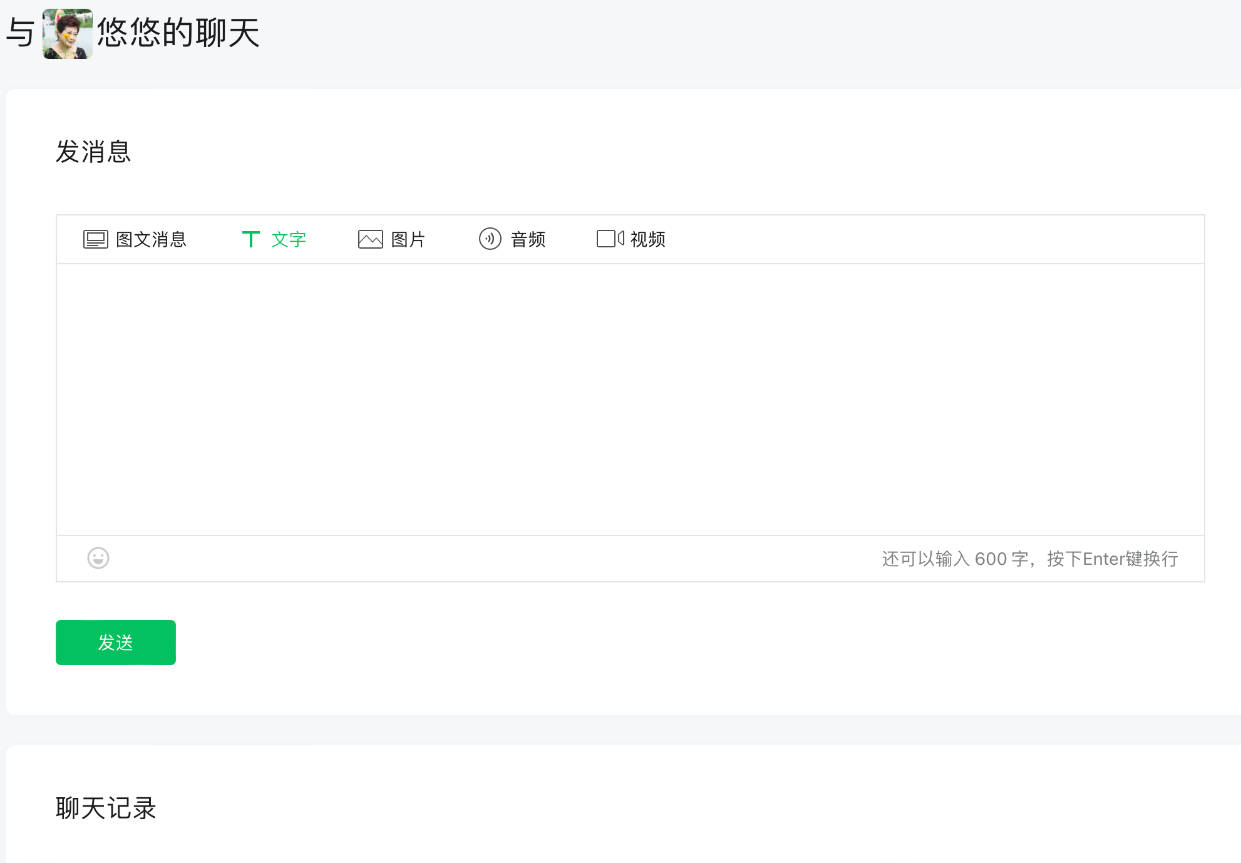Click the 音频 sound wave icon

pos(490,239)
